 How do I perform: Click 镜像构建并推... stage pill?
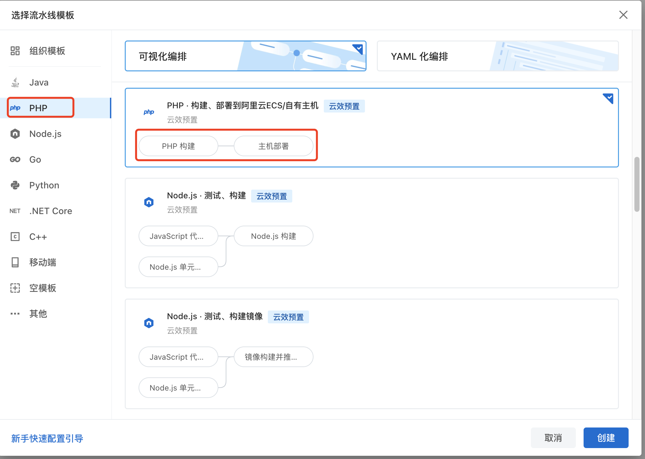coord(274,357)
